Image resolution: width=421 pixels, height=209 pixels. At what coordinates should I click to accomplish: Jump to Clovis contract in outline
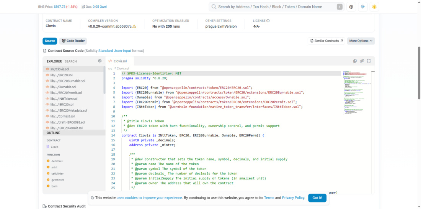[55, 147]
